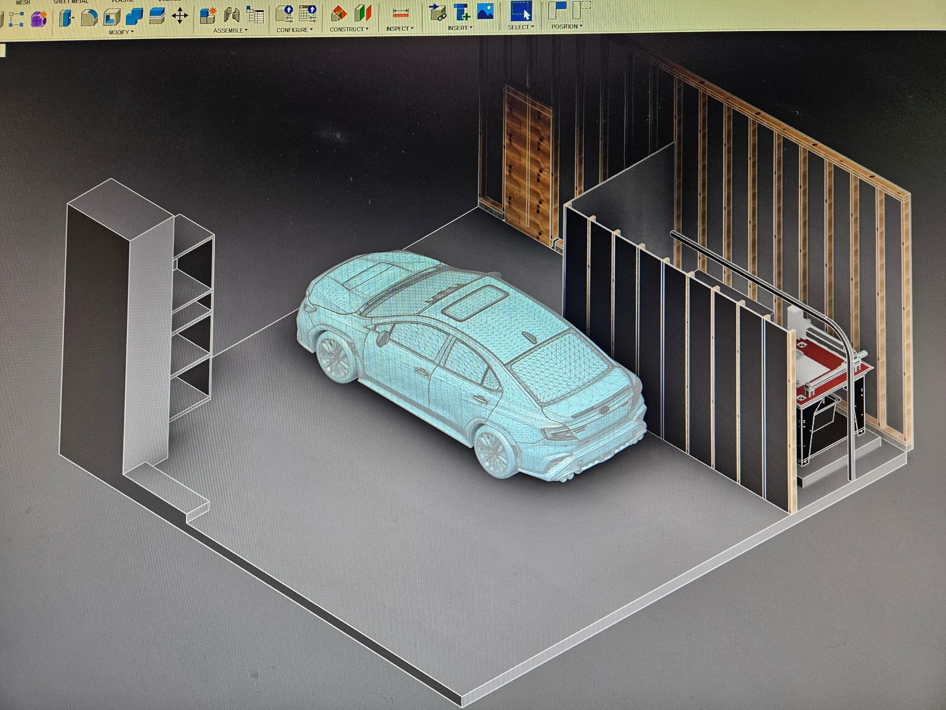The width and height of the screenshot is (946, 710).
Task: Click the New Component icon
Action: [208, 15]
